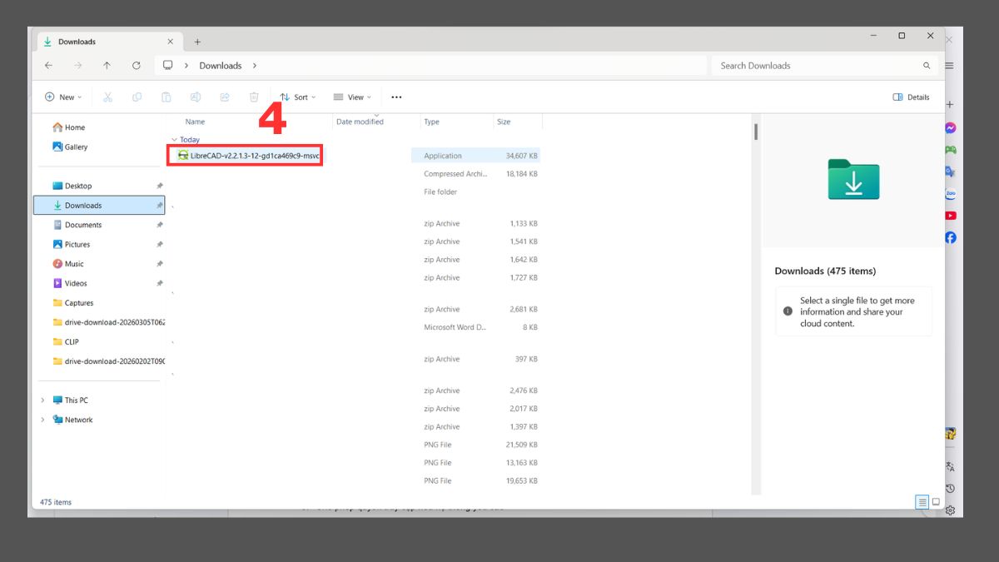Click the Cut scissors icon
Image resolution: width=999 pixels, height=562 pixels.
point(107,97)
